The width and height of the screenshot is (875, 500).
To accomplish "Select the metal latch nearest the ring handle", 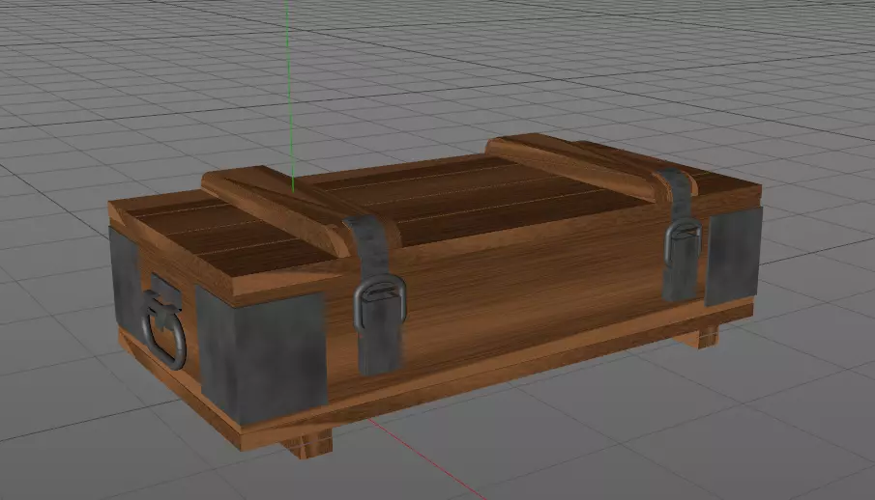I will pyautogui.click(x=378, y=296).
